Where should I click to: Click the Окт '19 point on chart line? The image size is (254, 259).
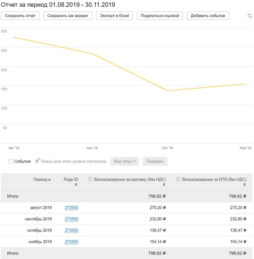tap(167, 91)
